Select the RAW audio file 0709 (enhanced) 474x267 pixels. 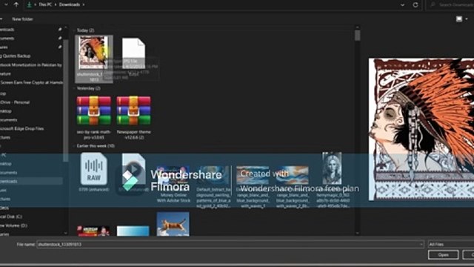[x=94, y=169]
